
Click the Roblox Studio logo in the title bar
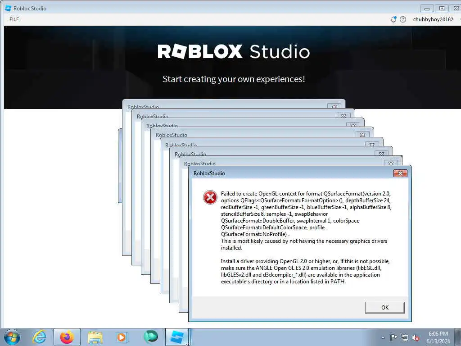(8, 8)
